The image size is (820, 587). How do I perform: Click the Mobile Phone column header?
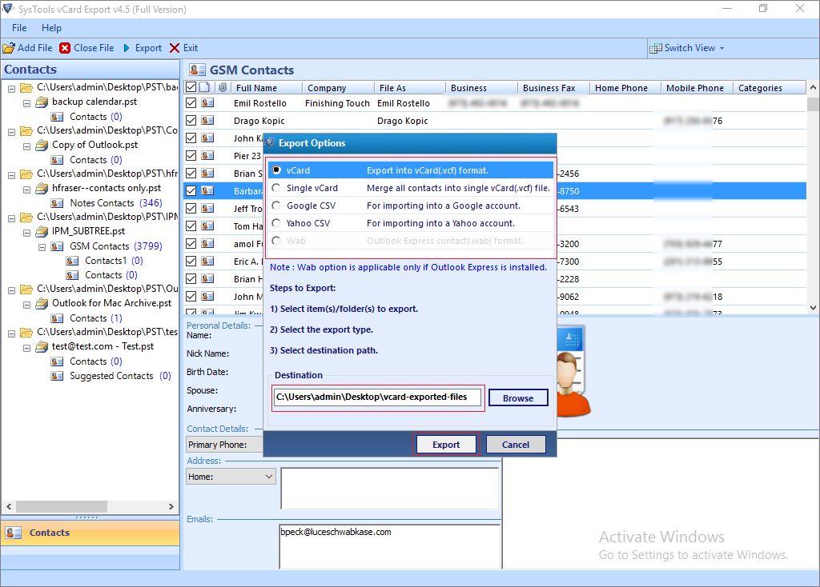click(x=697, y=88)
